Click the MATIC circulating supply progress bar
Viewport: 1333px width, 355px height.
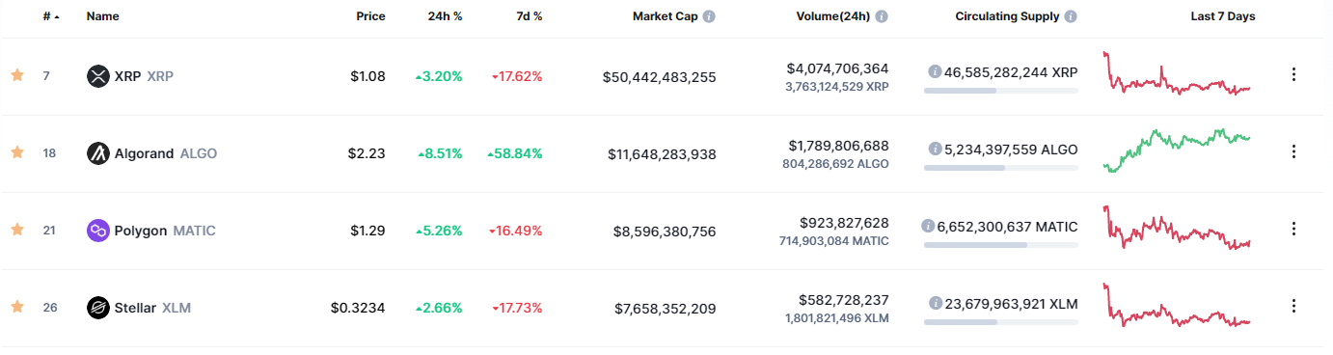1001,245
